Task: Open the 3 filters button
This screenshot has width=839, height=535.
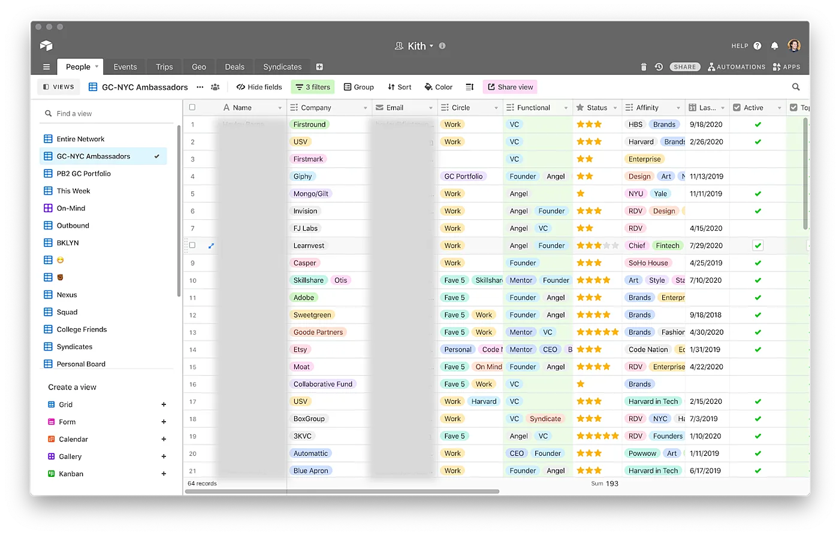Action: pos(313,87)
